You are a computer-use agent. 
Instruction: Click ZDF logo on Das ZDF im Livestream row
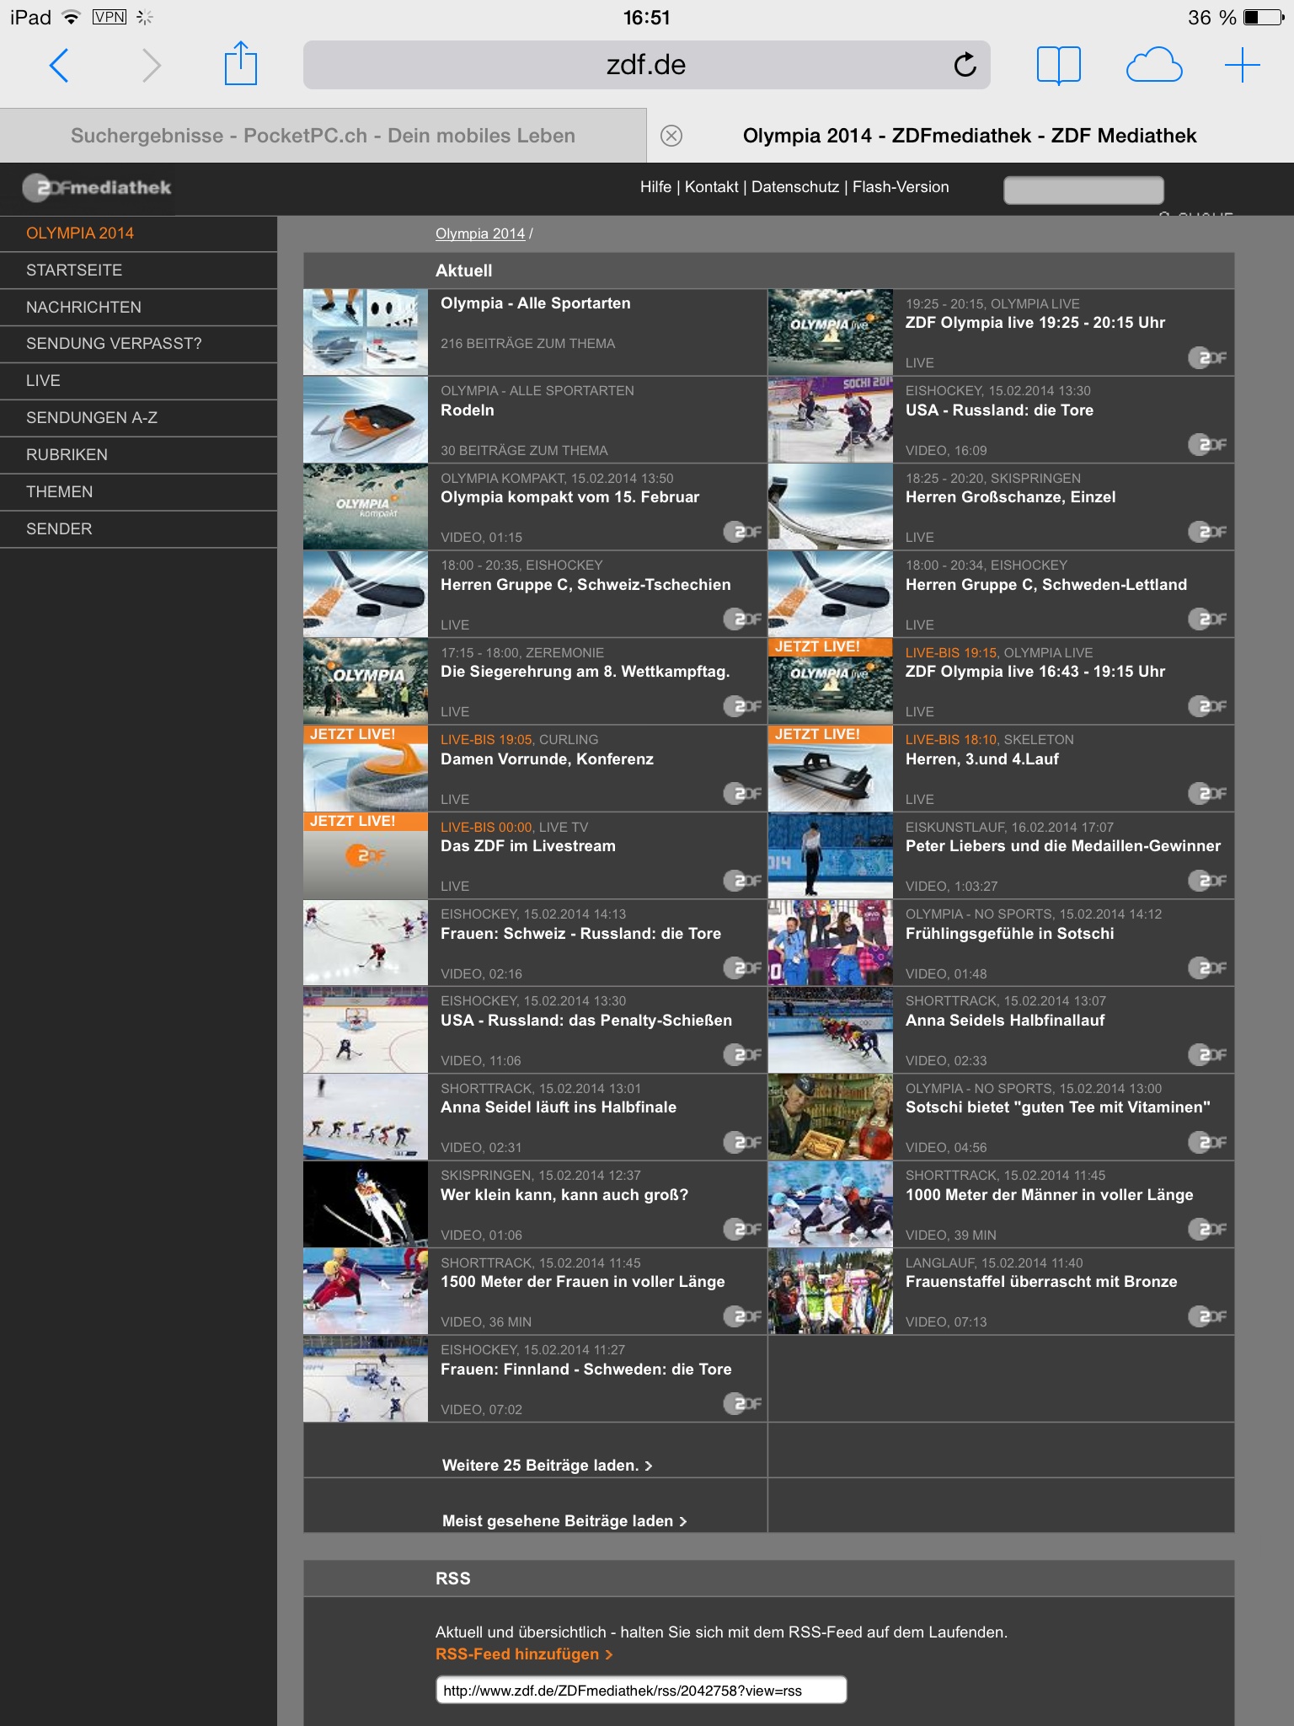[x=743, y=881]
